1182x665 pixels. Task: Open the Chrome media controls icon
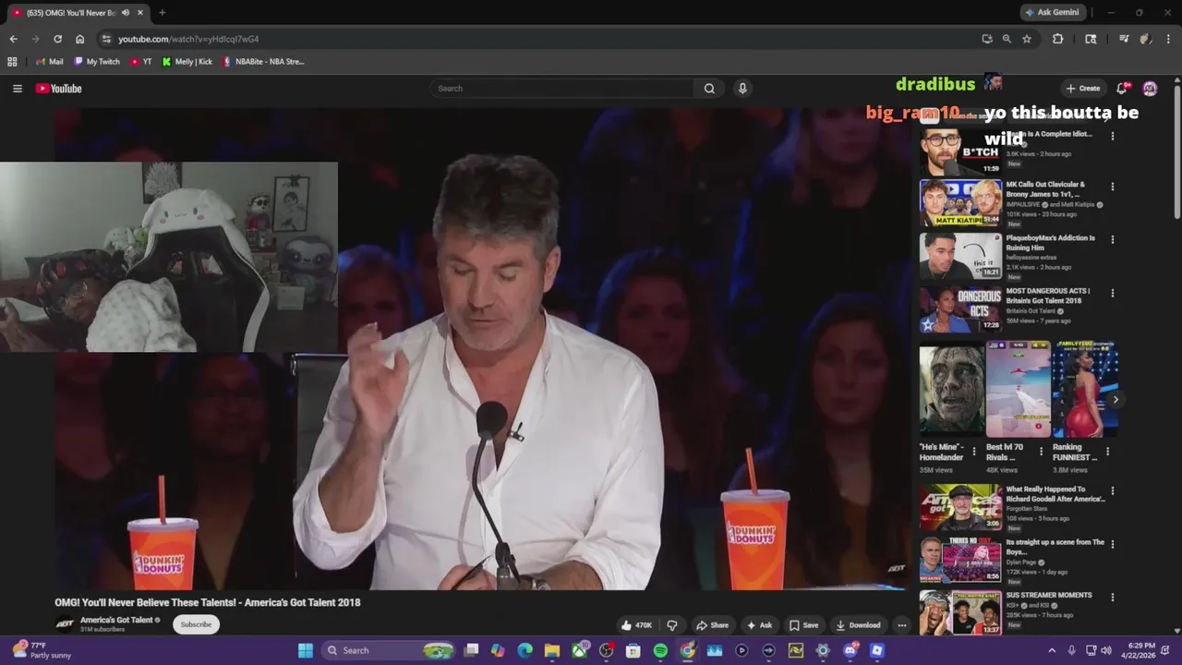tap(1124, 39)
